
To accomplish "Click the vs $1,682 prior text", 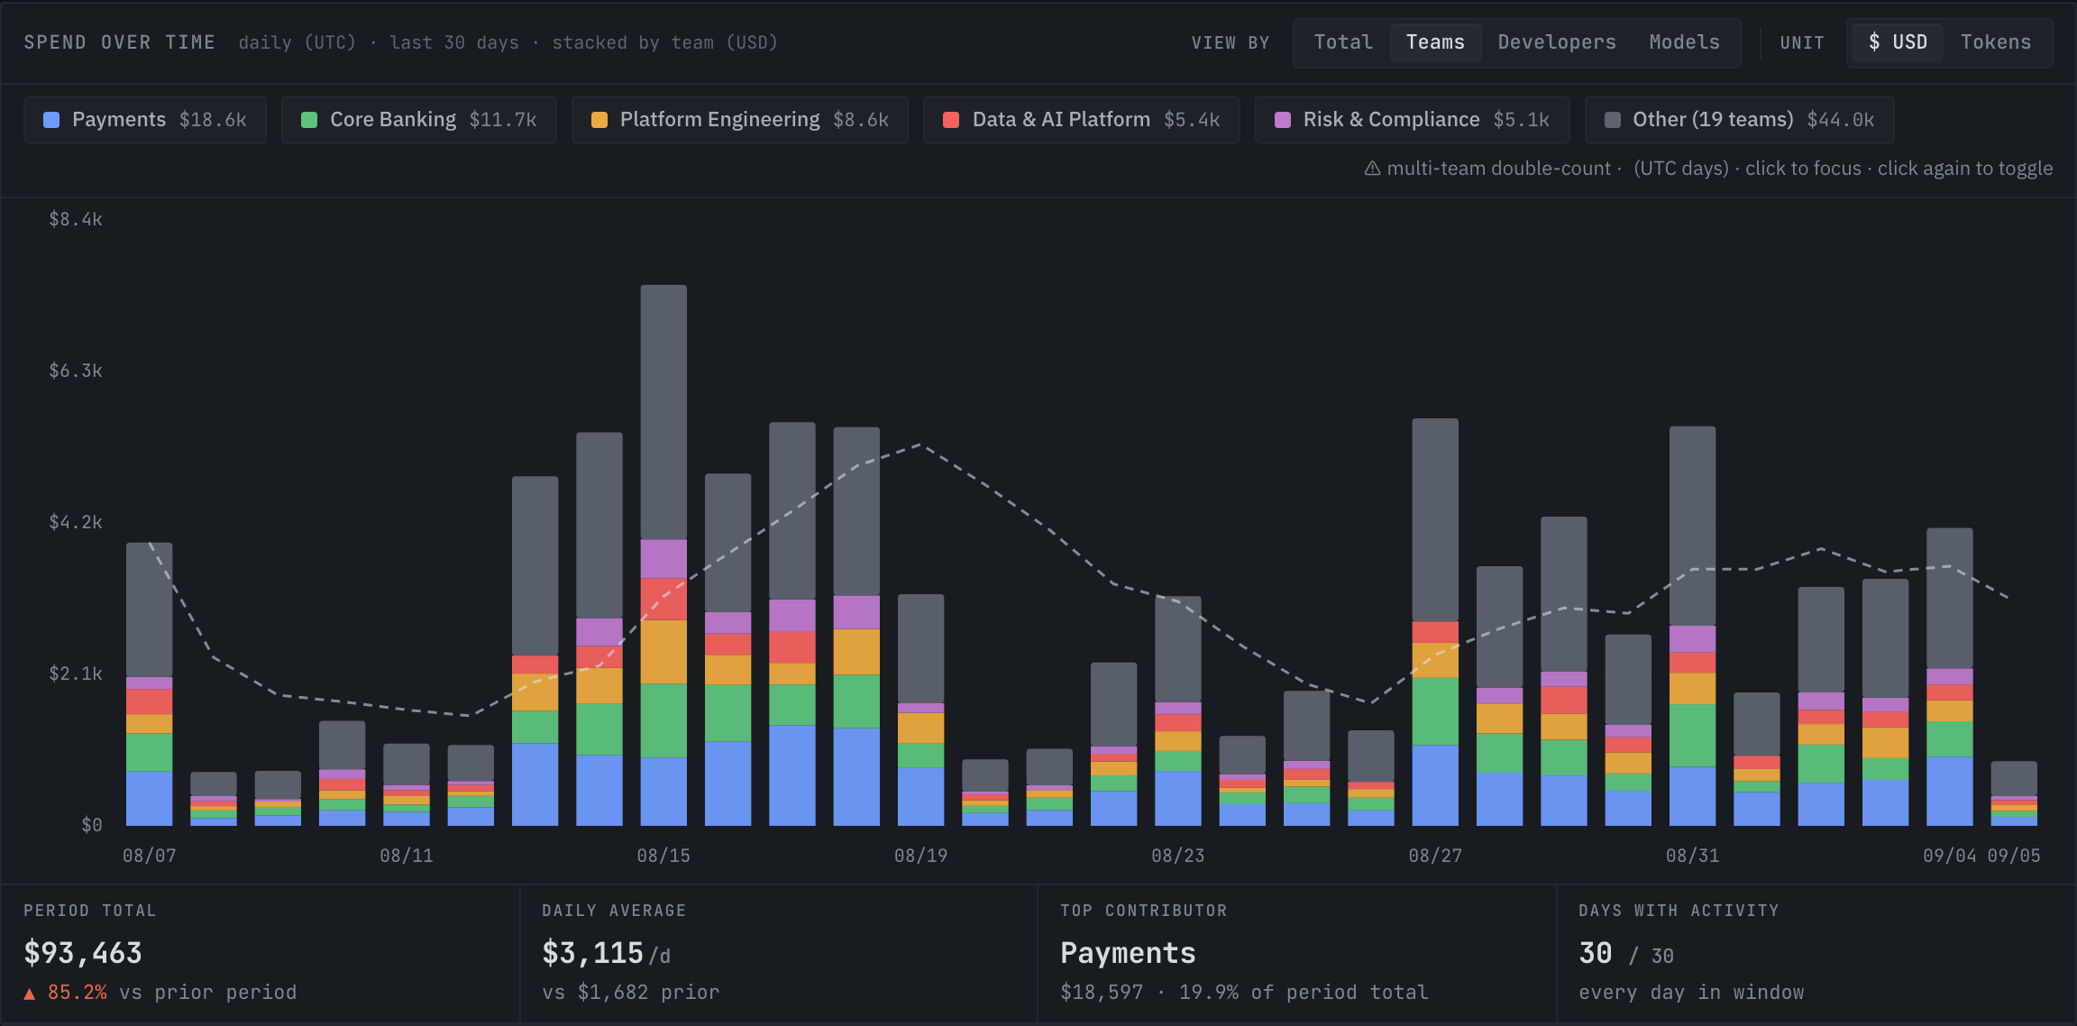I will pyautogui.click(x=631, y=993).
